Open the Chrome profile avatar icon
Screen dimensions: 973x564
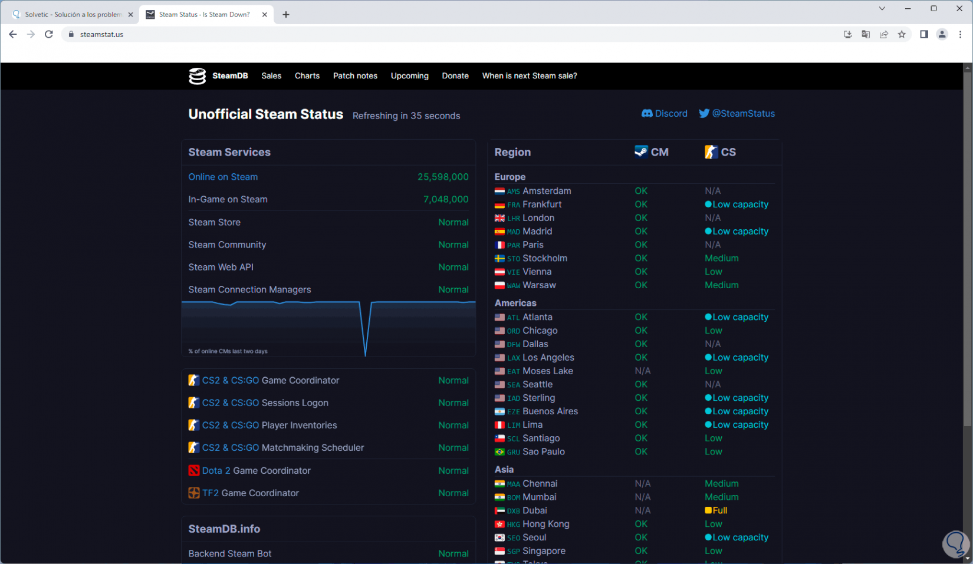pos(942,34)
